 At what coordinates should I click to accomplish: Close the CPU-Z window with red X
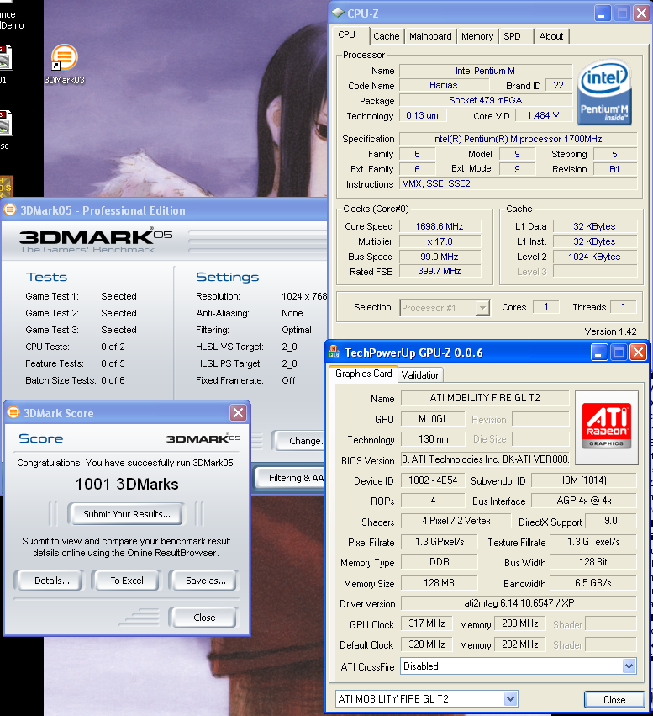641,13
